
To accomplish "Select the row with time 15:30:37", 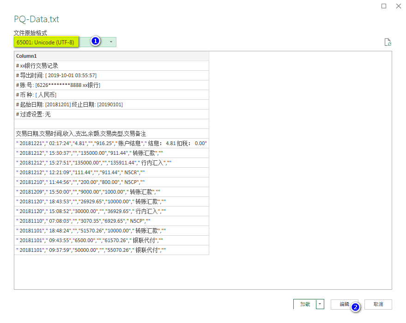I will 111,153.
